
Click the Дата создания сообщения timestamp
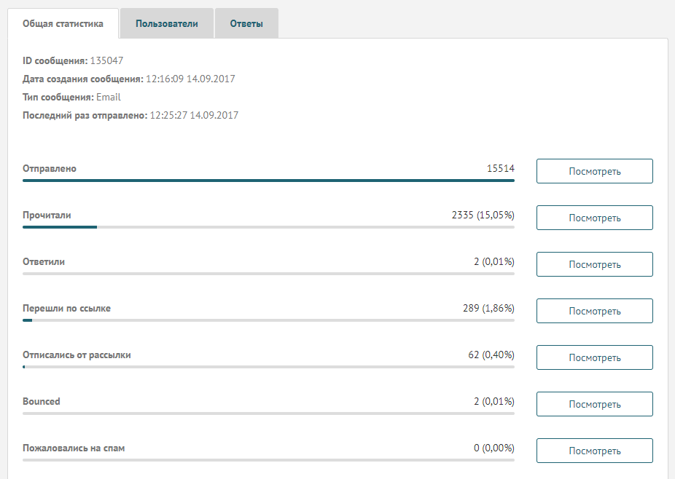pos(191,79)
